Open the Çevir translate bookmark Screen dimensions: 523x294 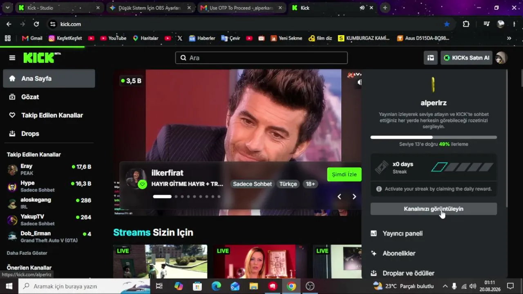[230, 38]
